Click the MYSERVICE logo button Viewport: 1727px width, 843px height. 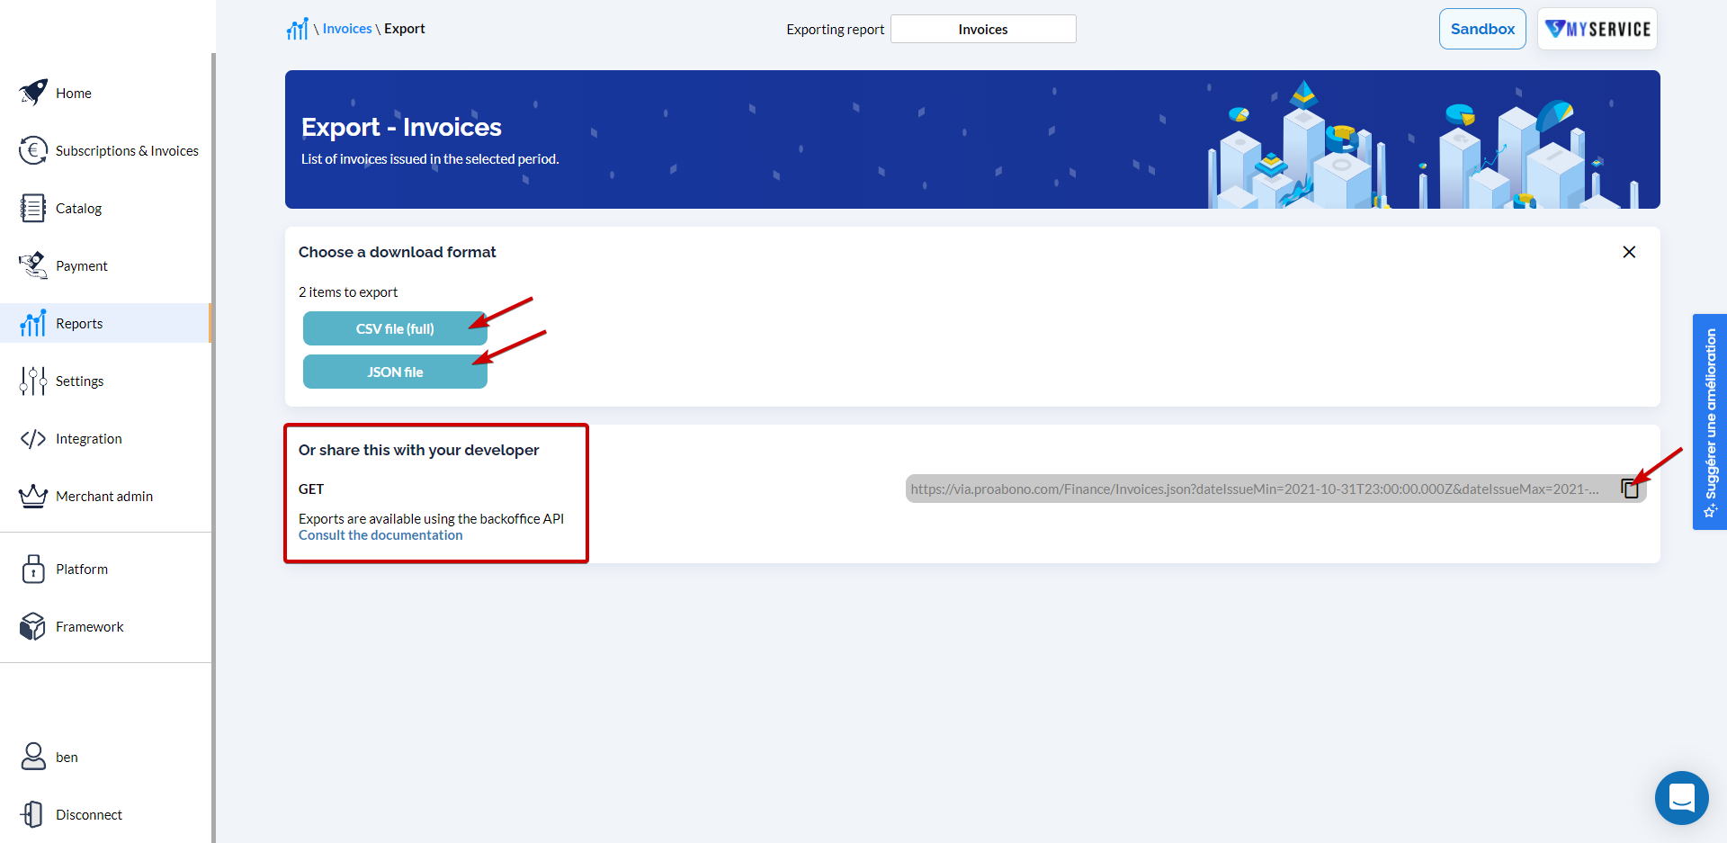coord(1597,29)
